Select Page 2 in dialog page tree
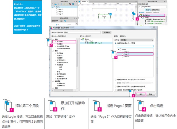177x129 pixels. coord(135,54)
